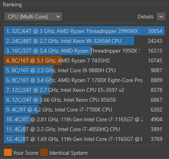Select the Threadripper 1950X ranking row
Viewport: 169px width, 159px height.
[x=84, y=51]
